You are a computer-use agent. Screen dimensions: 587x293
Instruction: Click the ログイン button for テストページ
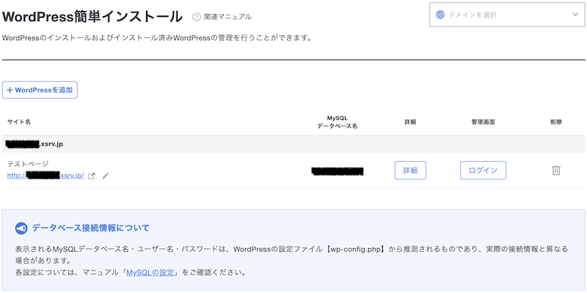(x=483, y=171)
